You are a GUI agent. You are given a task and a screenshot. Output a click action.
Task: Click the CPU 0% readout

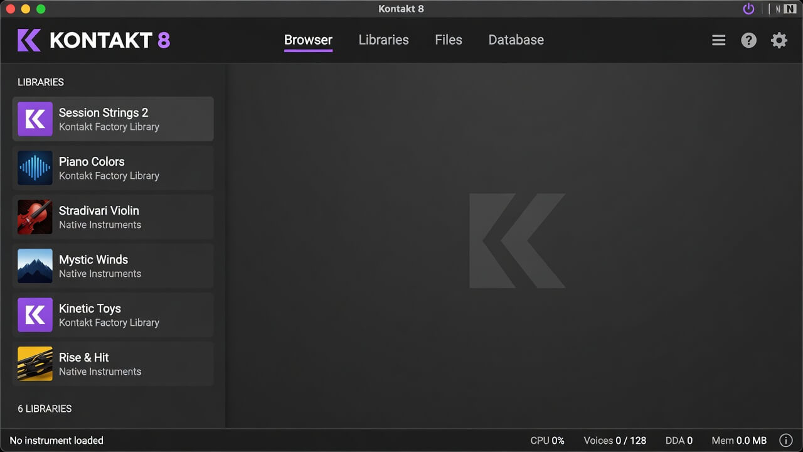[548, 441]
